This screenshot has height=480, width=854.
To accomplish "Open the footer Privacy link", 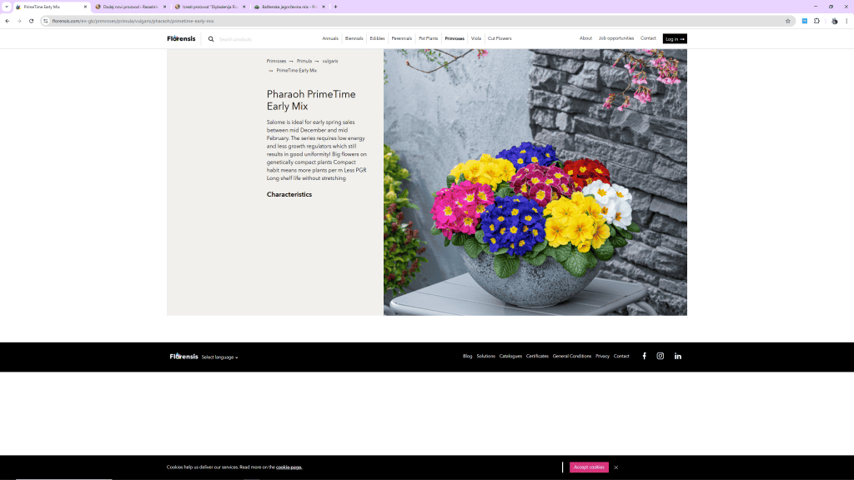I will click(x=602, y=357).
